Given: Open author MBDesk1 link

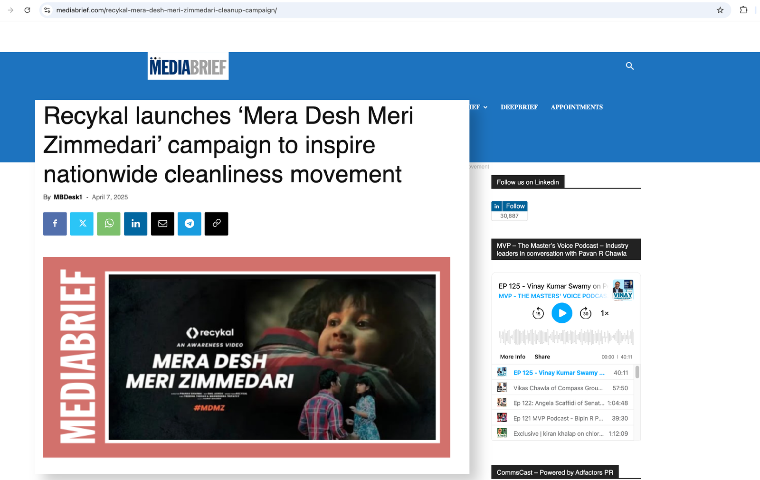Looking at the screenshot, I should (68, 197).
